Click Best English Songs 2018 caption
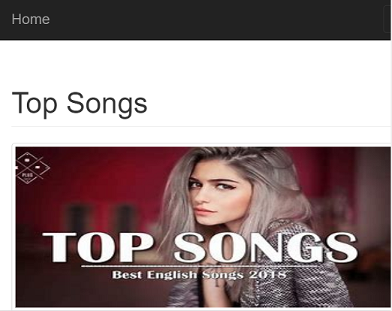The image size is (392, 311). (199, 275)
